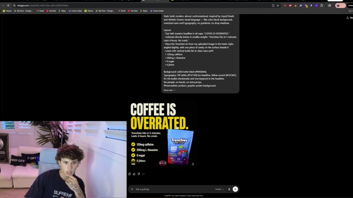
Task: Open more actions ellipsis below image
Action: (143, 174)
